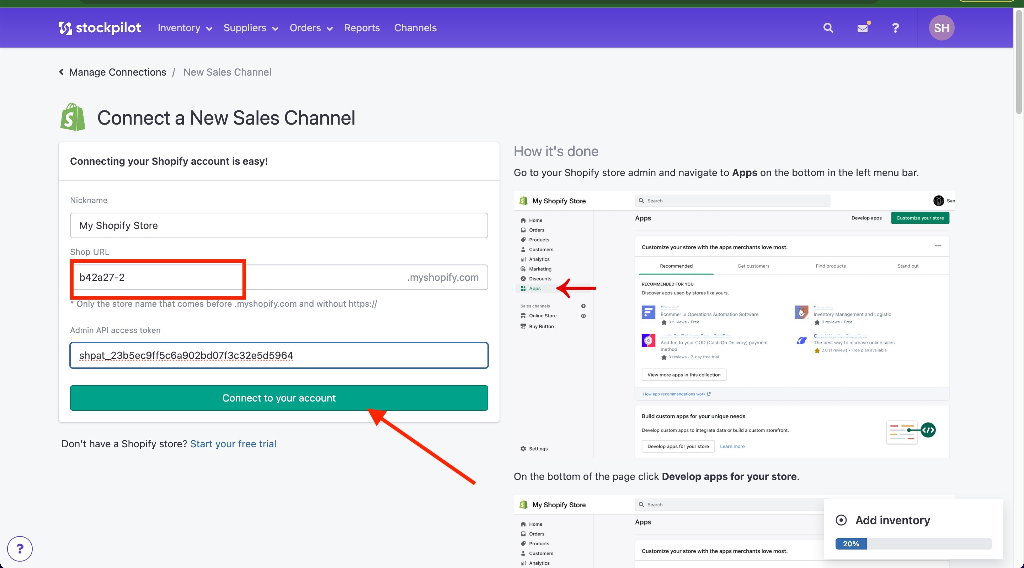Open the Reports menu item

tap(362, 28)
